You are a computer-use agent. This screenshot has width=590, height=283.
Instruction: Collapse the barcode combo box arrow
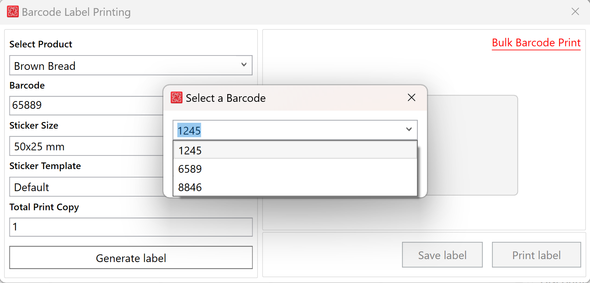click(x=409, y=129)
